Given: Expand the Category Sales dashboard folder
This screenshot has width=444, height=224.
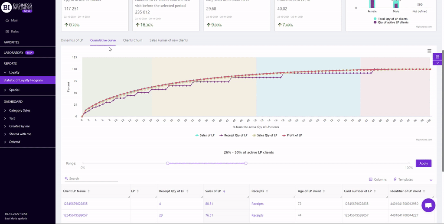Looking at the screenshot, I should coord(5,110).
